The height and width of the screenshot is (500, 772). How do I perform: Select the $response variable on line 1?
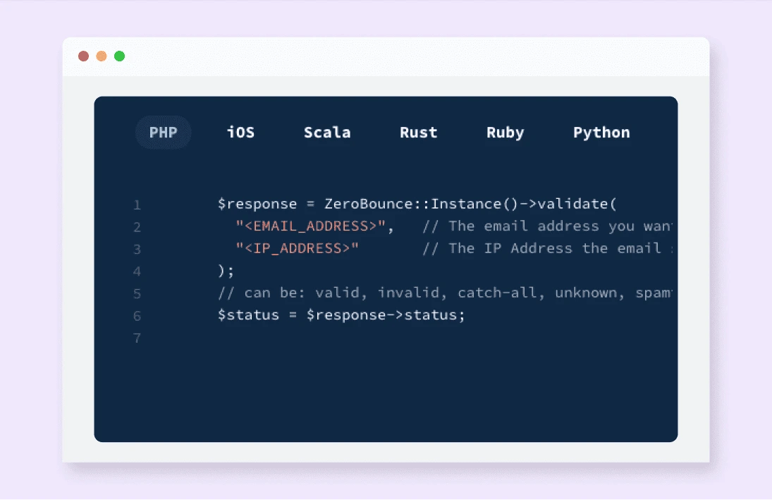[x=256, y=204]
